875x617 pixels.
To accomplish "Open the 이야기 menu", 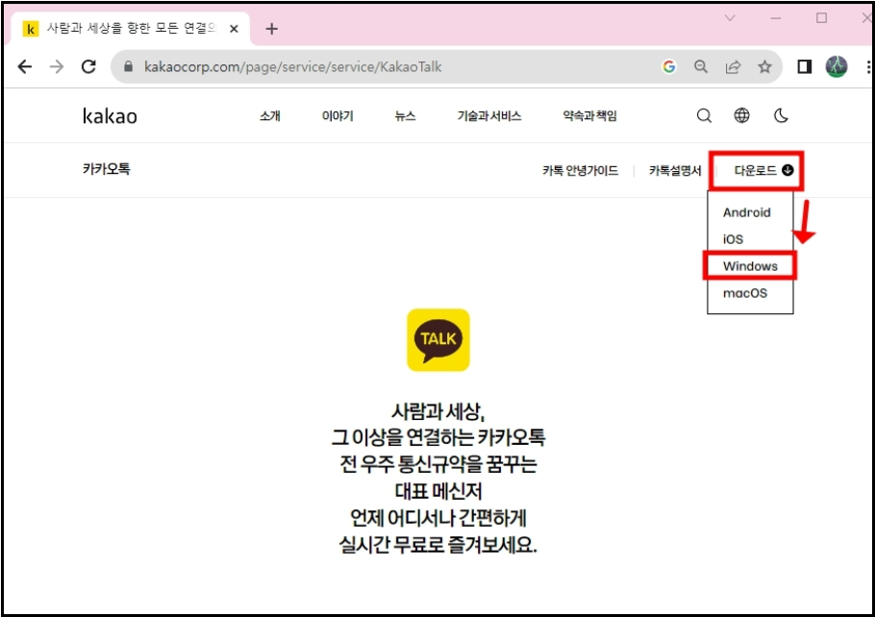I will [x=337, y=116].
